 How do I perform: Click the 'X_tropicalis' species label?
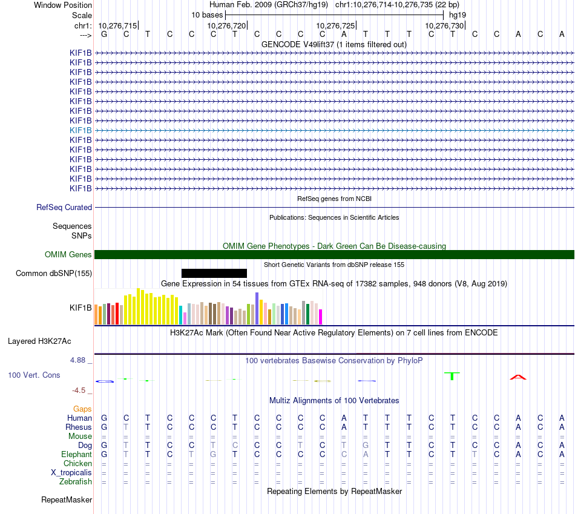click(71, 473)
